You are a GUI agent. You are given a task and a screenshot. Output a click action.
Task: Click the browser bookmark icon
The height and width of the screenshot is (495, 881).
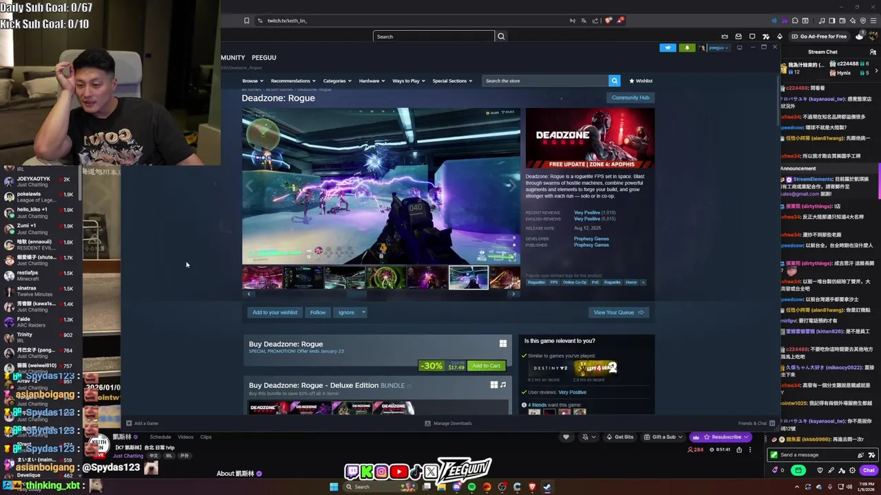(x=246, y=21)
